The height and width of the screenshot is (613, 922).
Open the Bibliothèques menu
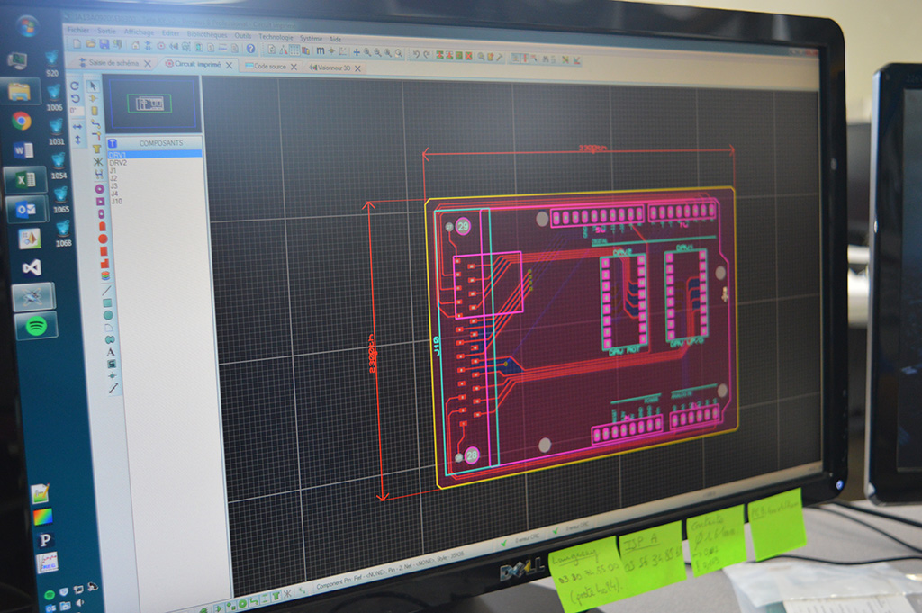pos(208,35)
